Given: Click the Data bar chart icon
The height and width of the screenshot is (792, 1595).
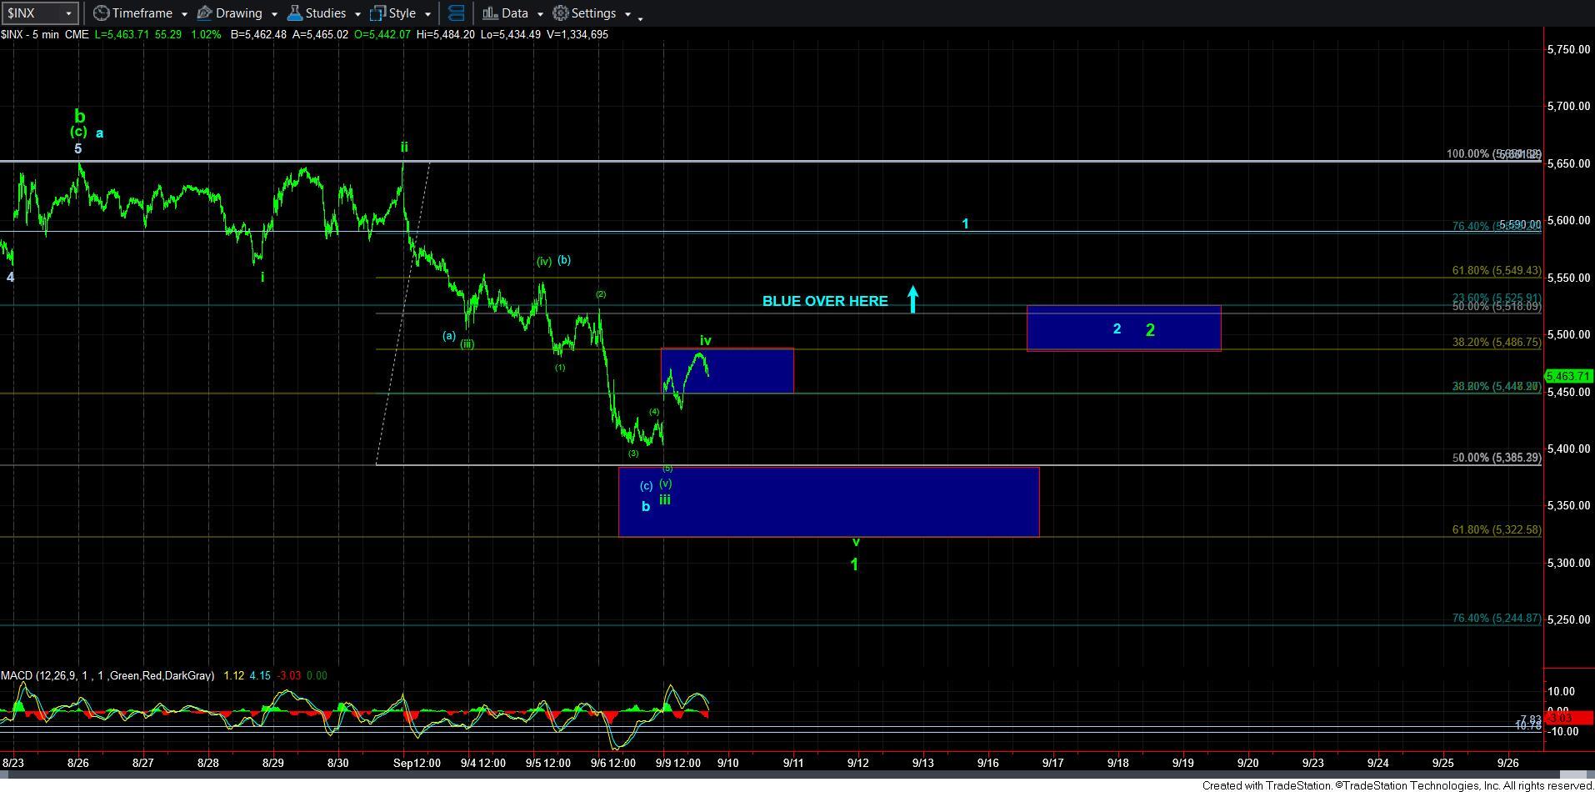Looking at the screenshot, I should tap(490, 13).
